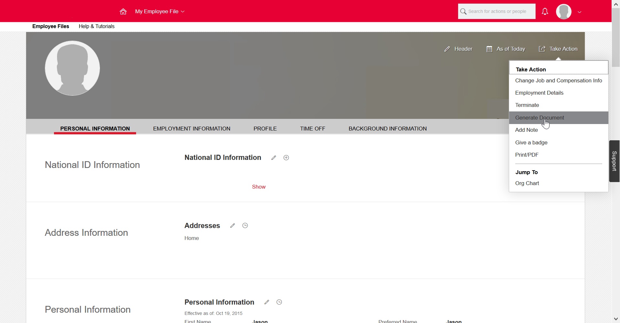Choose Terminate in Take Action menu
Screen dimensions: 620x323
559,105
